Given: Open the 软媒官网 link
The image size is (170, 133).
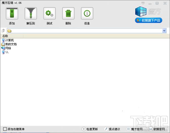Looking at the screenshot, I should coord(159,129).
